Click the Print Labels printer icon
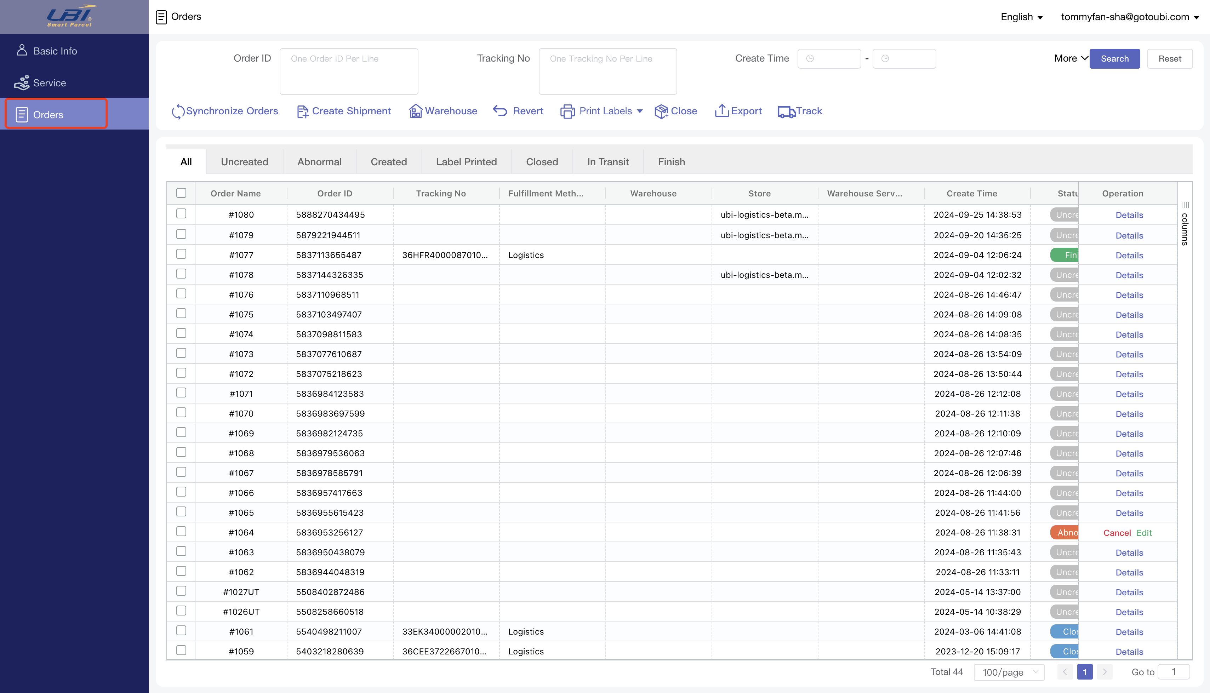The height and width of the screenshot is (693, 1210). coord(567,111)
